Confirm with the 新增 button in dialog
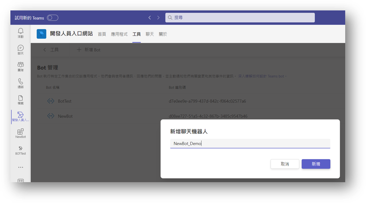 316,164
